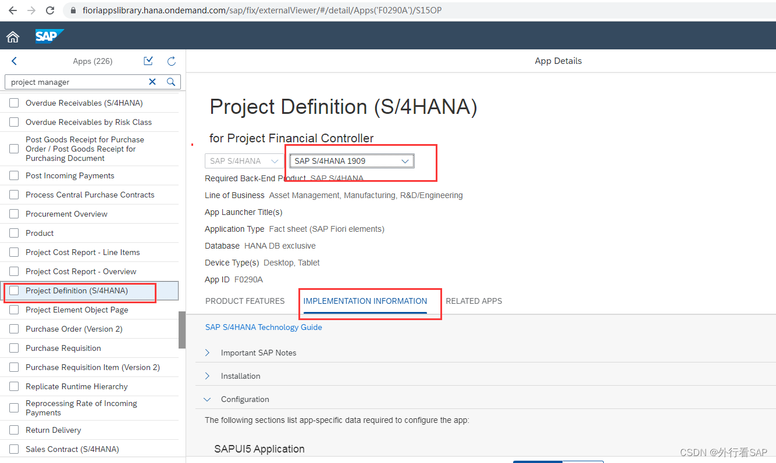This screenshot has height=463, width=776.
Task: Tick the Procurement Overview checkbox
Action: (x=14, y=214)
